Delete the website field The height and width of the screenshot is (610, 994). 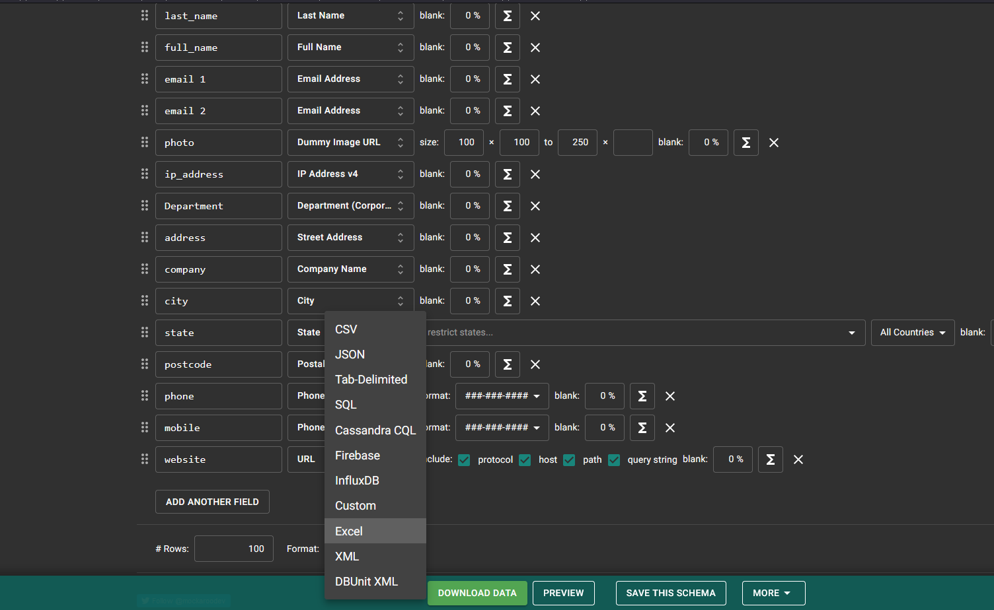[798, 459]
